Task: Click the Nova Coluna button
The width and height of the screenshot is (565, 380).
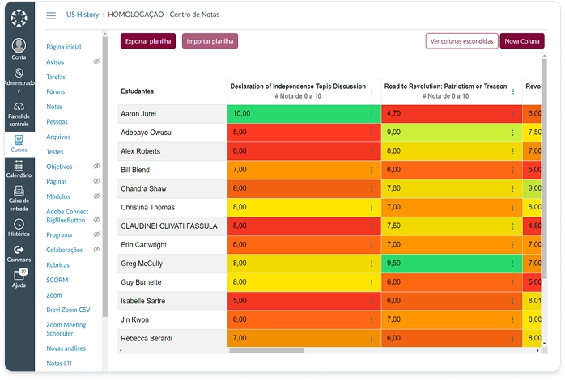Action: tap(522, 41)
